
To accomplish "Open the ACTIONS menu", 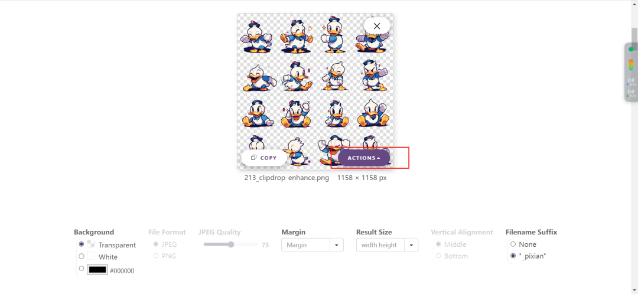I will [364, 158].
